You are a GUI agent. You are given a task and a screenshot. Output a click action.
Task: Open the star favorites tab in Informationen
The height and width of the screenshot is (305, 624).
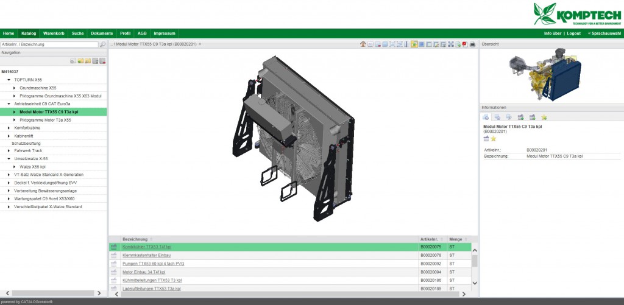(x=544, y=117)
